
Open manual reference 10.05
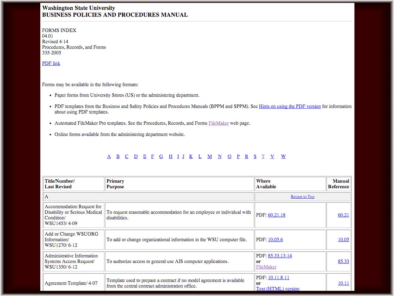coord(343,240)
